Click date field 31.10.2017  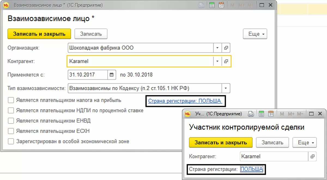click(87, 75)
